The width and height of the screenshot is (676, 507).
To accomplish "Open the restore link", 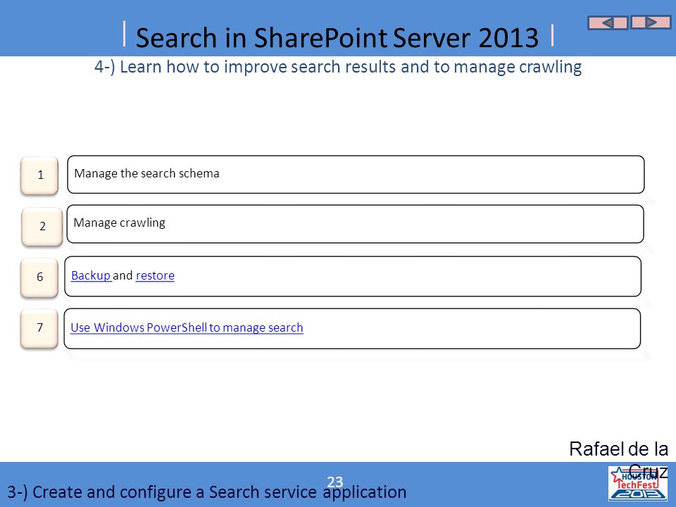I will (155, 275).
